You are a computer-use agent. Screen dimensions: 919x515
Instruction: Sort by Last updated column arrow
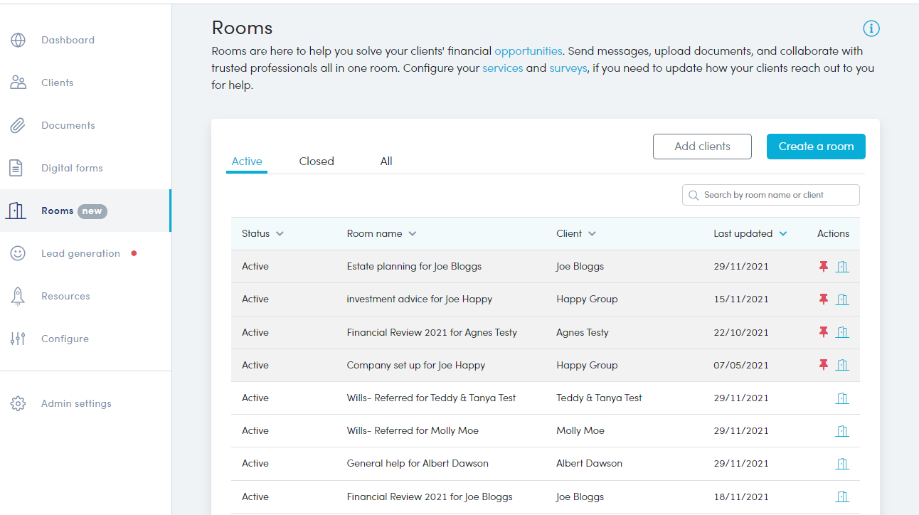783,233
